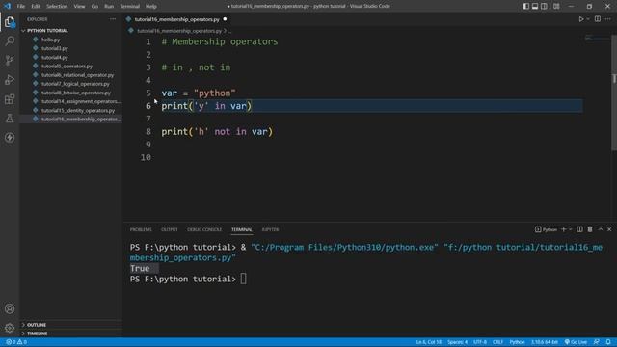617x347 pixels.
Task: Open the Manage settings gear
Action: (x=10, y=328)
